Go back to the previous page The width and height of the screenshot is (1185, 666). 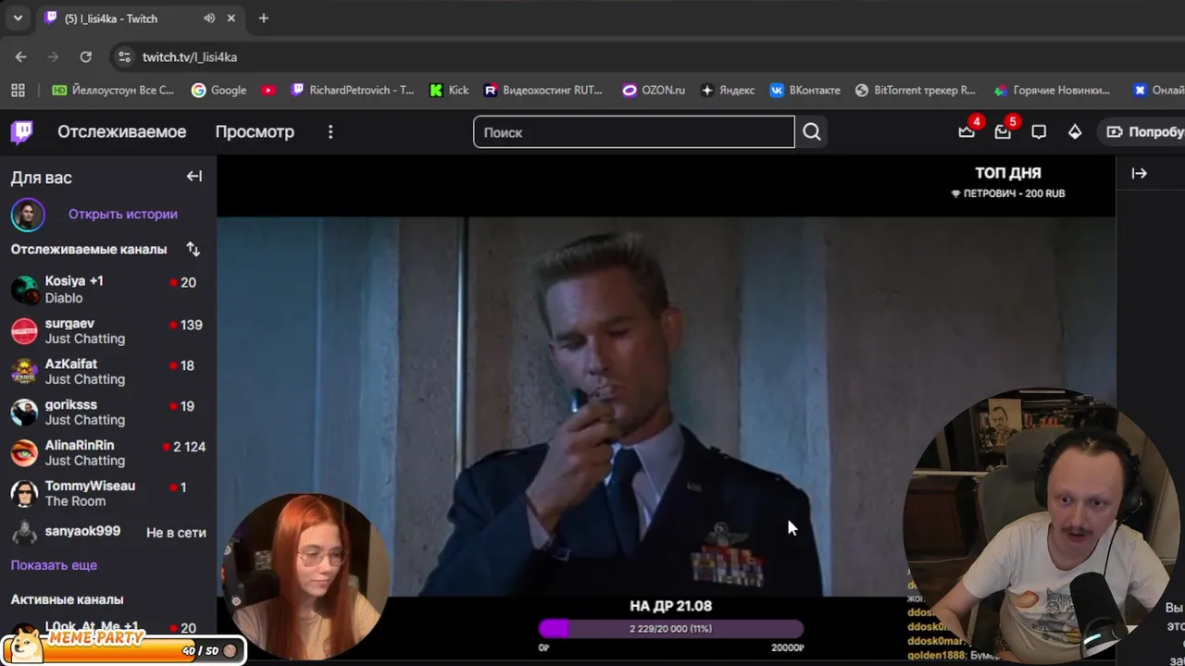coord(21,56)
